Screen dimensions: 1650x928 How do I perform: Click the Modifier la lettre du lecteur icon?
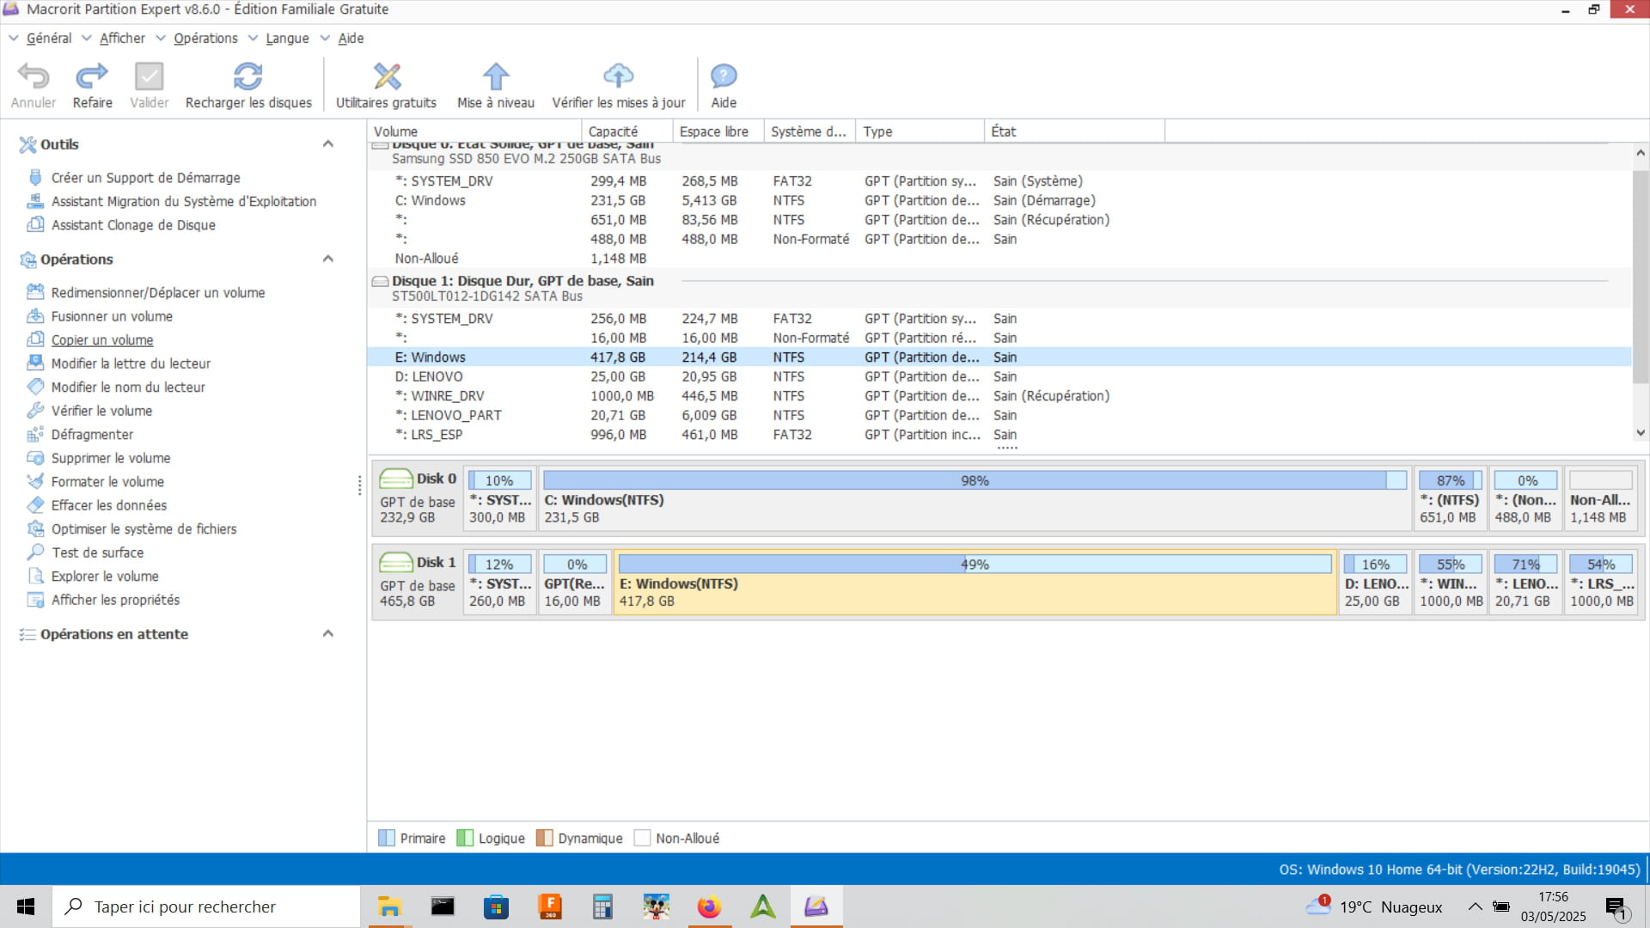click(35, 363)
